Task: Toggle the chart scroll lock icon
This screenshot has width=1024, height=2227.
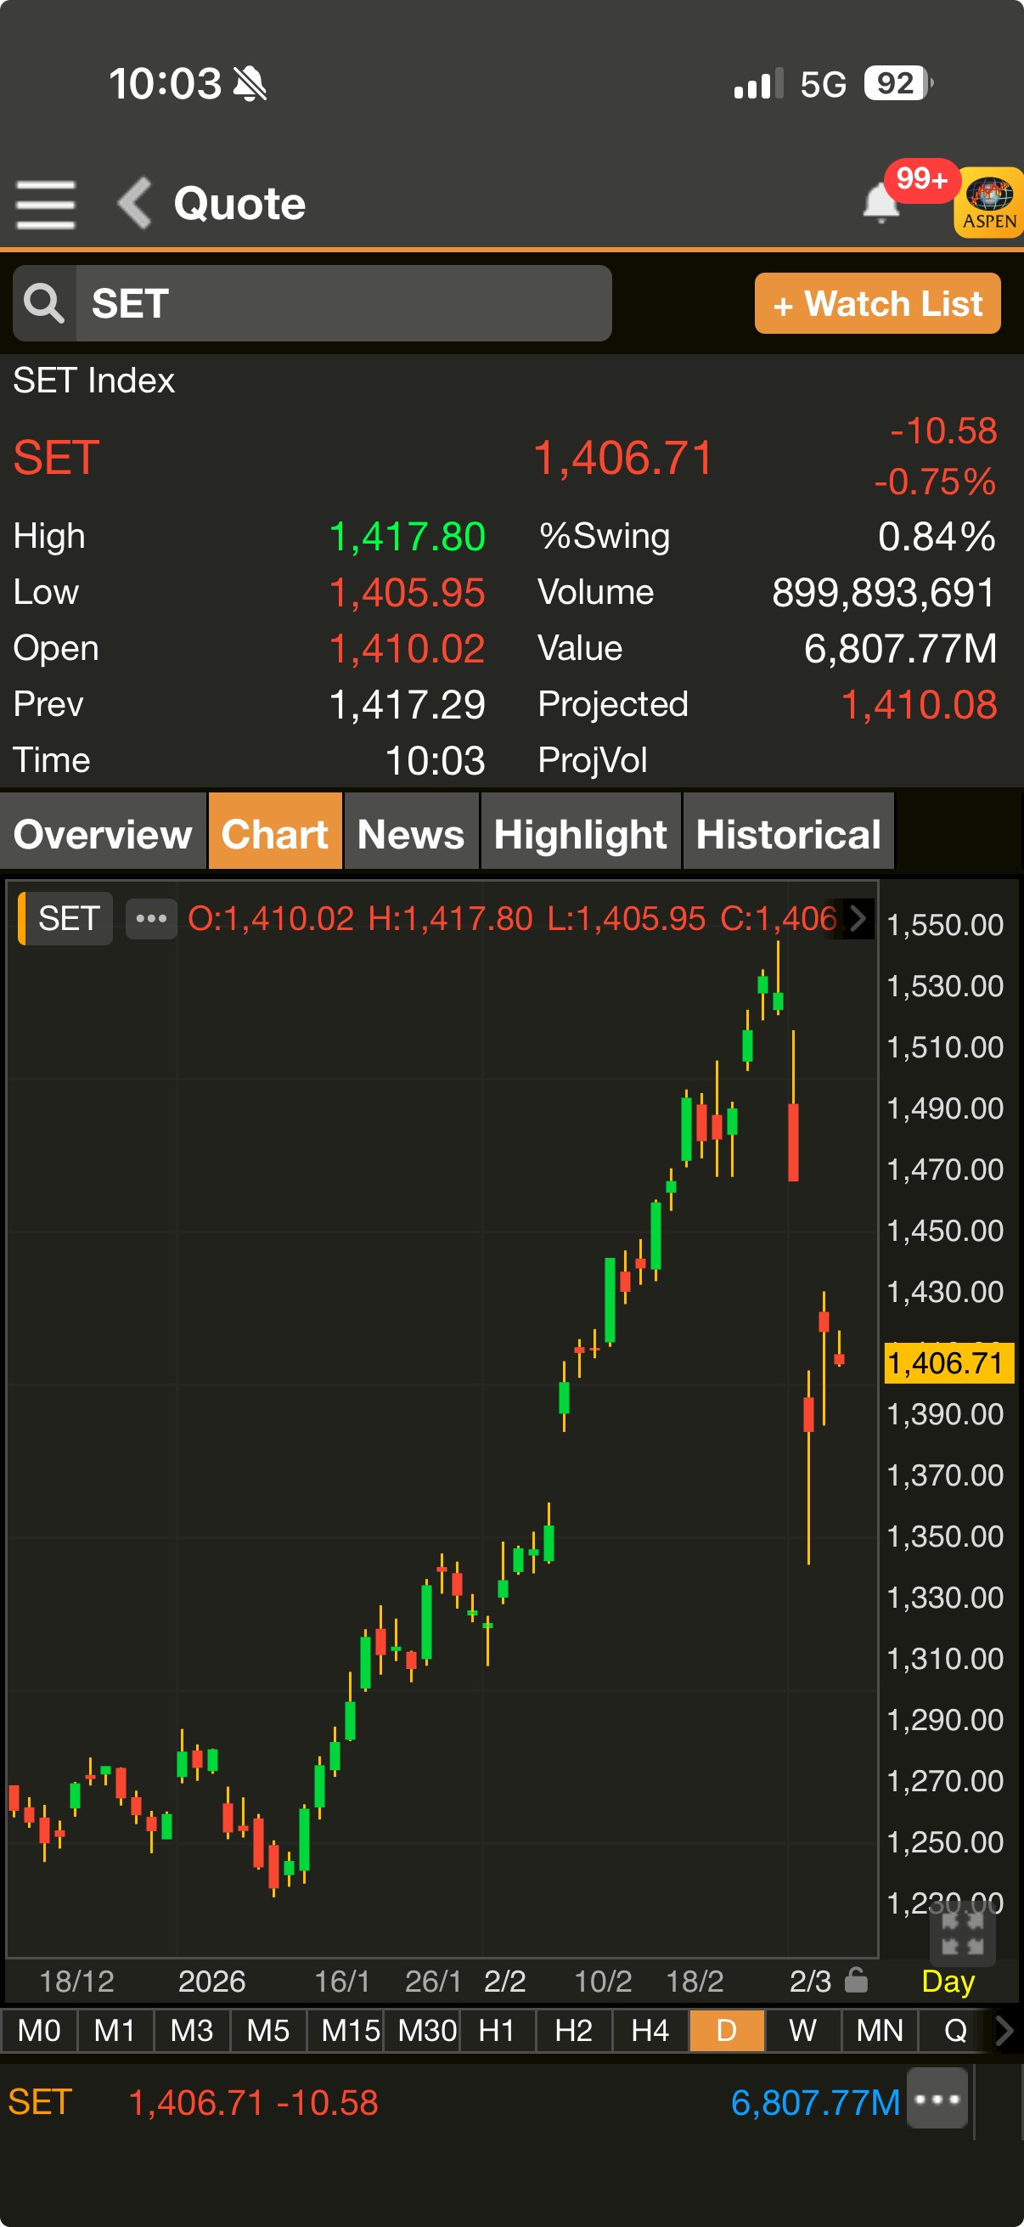Action: [x=856, y=1979]
